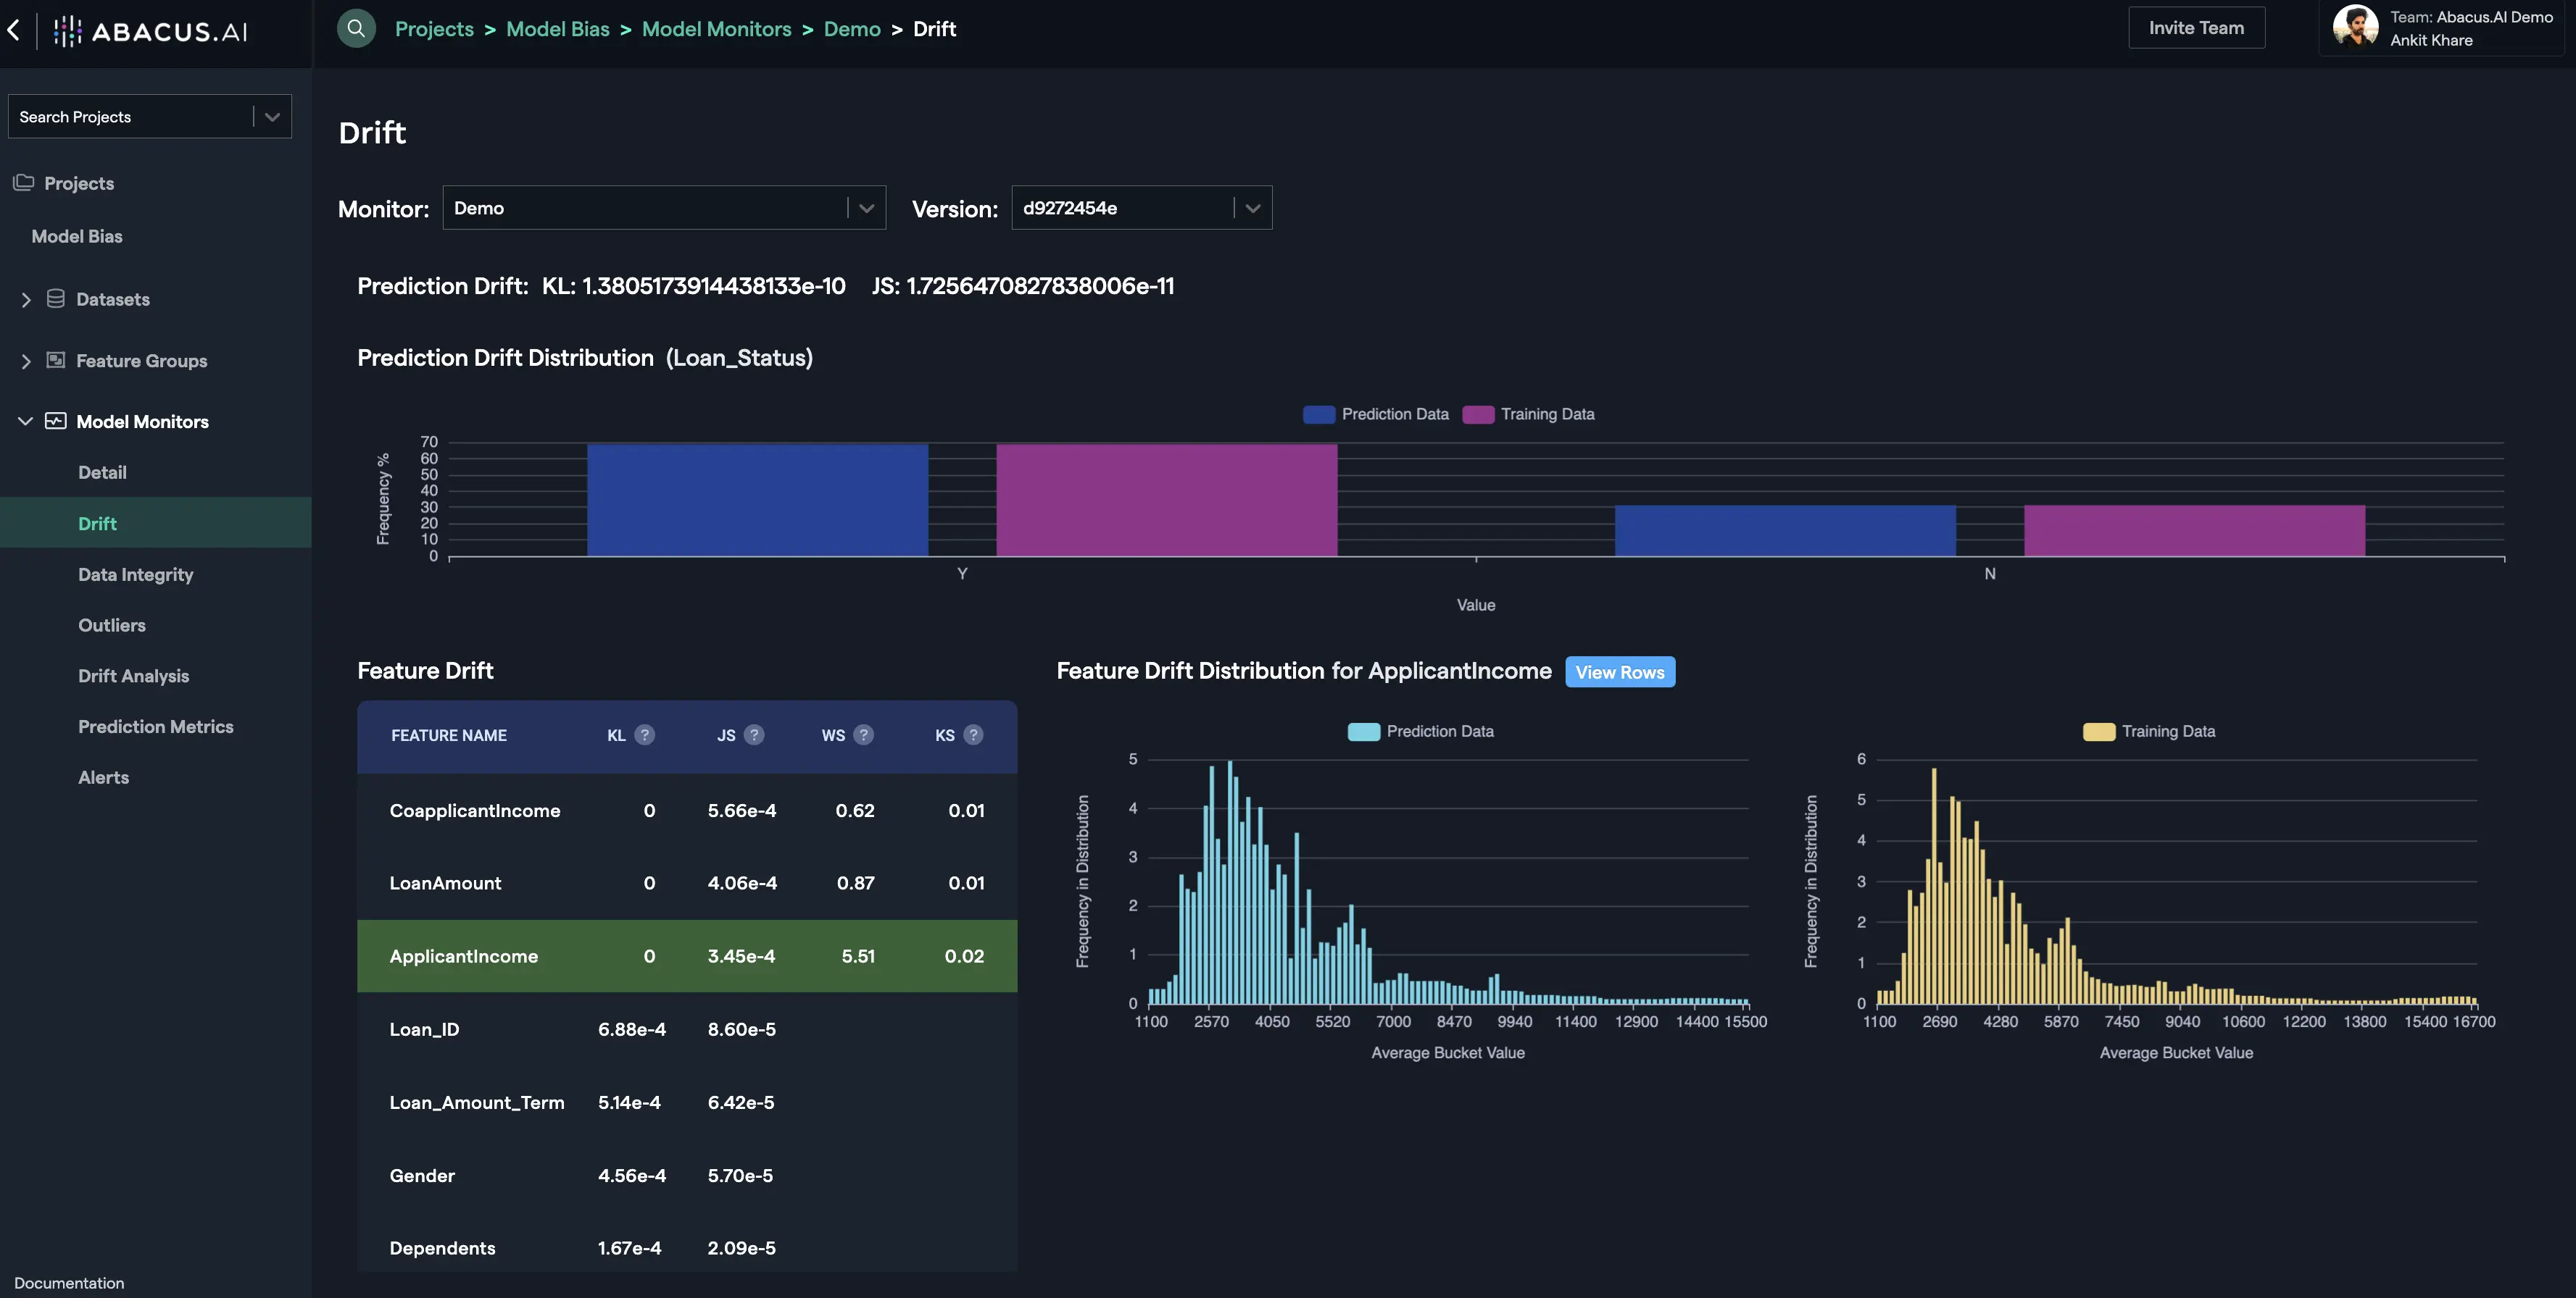
Task: Click the View Rows button
Action: tap(1619, 672)
